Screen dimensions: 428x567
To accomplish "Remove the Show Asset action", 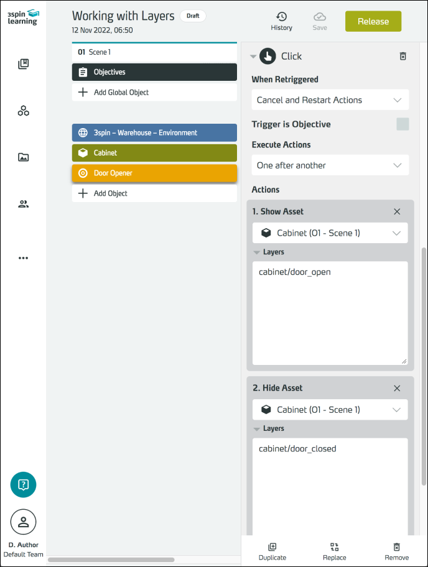I will coord(397,211).
